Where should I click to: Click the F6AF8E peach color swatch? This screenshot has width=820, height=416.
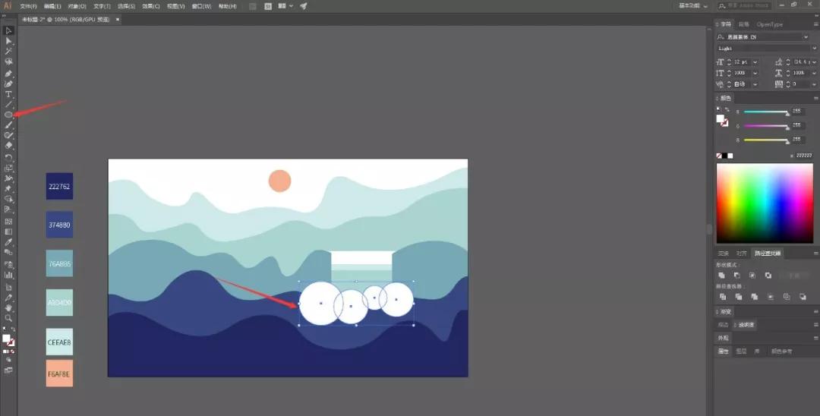[x=59, y=373]
